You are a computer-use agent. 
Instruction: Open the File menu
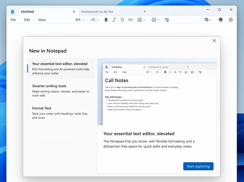pyautogui.click(x=13, y=20)
